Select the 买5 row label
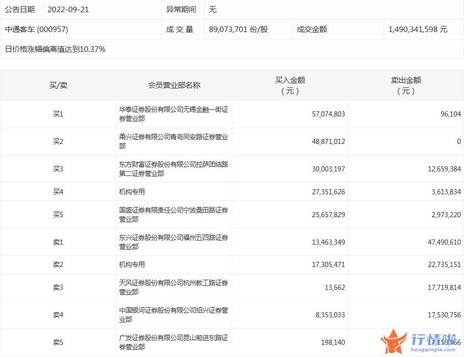464x357 pixels. [x=58, y=215]
